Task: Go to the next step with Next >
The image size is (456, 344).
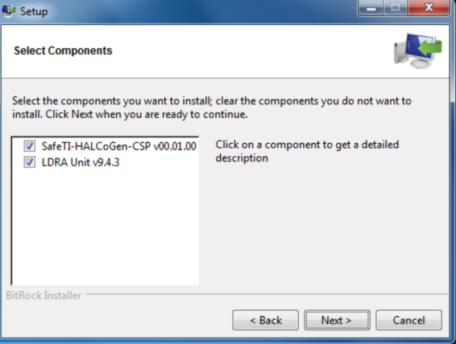Action: click(x=337, y=320)
